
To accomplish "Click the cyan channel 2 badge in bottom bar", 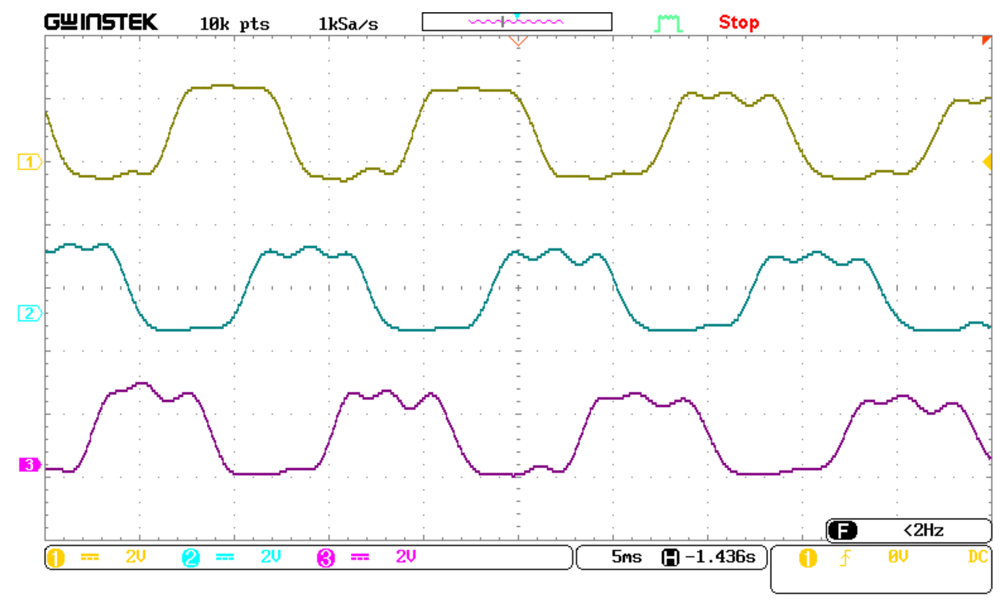I will (x=191, y=558).
